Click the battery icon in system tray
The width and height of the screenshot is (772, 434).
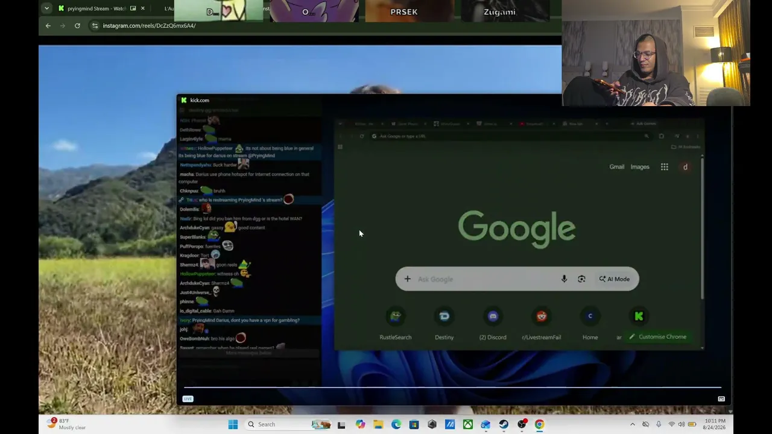pos(692,424)
